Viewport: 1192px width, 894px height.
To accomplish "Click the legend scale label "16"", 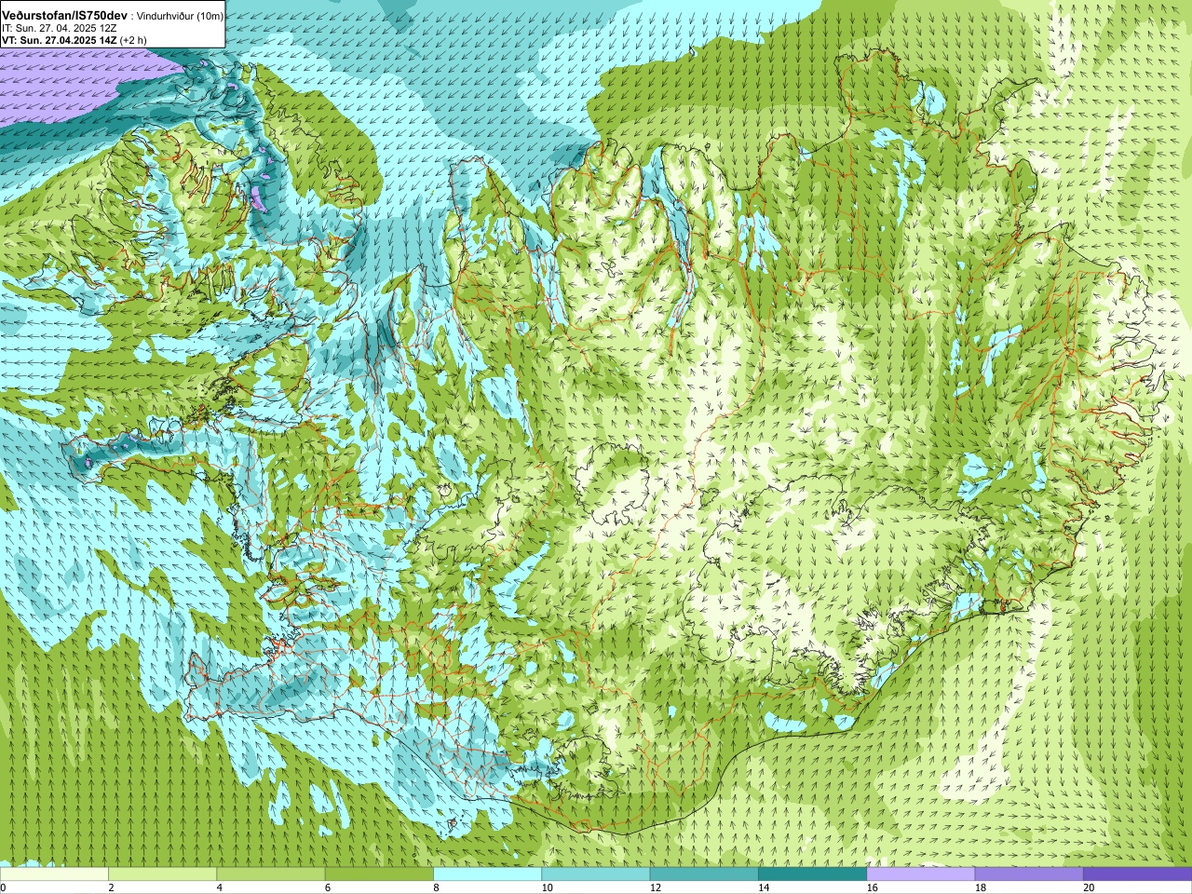I will pos(873,887).
